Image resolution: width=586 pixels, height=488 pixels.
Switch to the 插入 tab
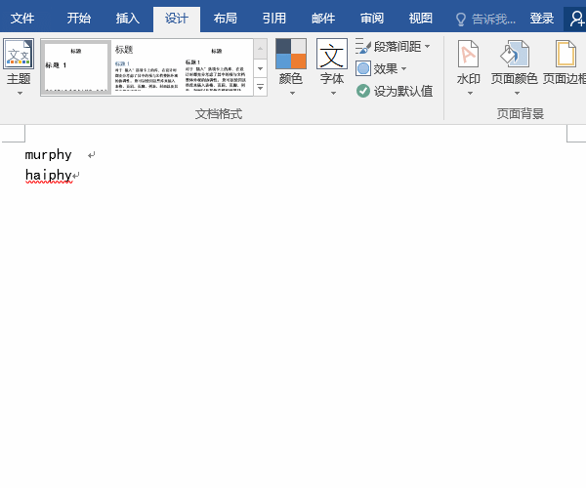[127, 19]
